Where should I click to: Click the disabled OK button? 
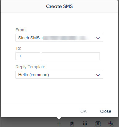tap(83, 111)
